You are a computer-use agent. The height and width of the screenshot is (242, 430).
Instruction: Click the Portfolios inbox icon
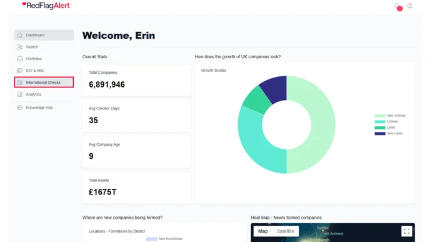pos(20,59)
